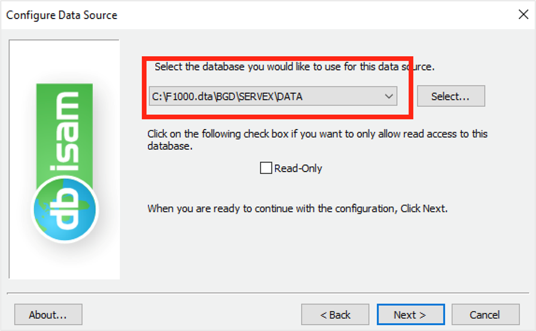Proceed by clicking Next >
The height and width of the screenshot is (331, 536).
(410, 314)
